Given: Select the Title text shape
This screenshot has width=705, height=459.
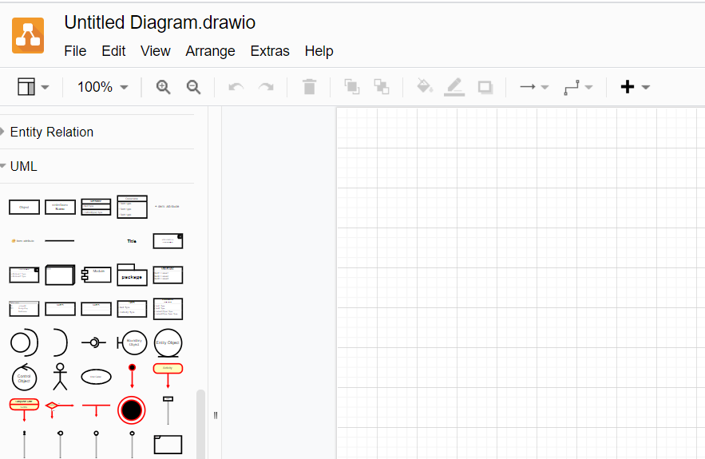Looking at the screenshot, I should tap(132, 241).
